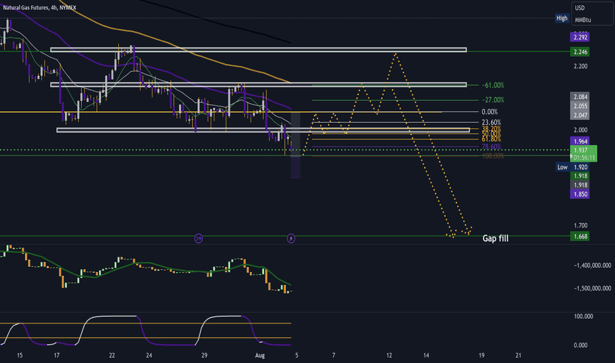Click the 22 date on time axis

(x=112, y=356)
